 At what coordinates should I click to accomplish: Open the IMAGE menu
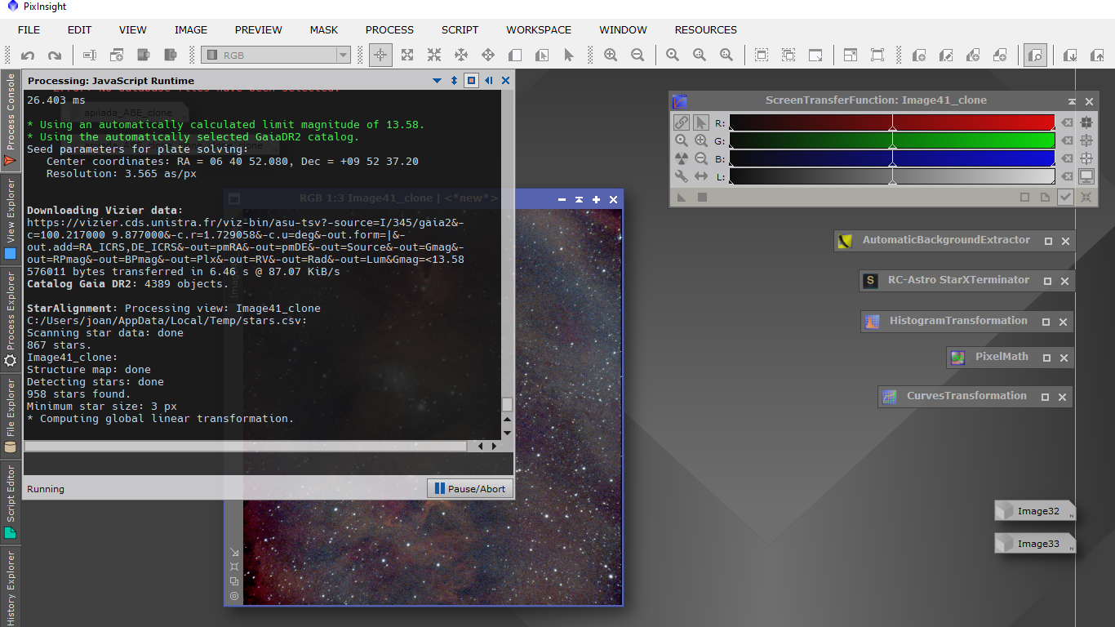(191, 29)
